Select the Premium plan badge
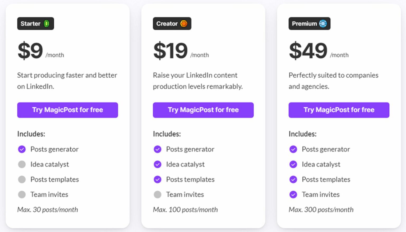This screenshot has width=406, height=232. pos(309,23)
